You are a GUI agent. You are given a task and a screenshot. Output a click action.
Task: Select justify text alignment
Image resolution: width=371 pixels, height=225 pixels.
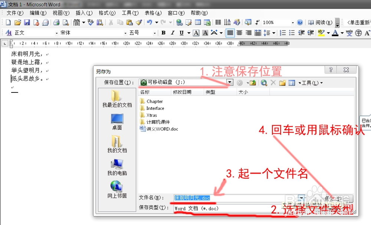[230, 33]
